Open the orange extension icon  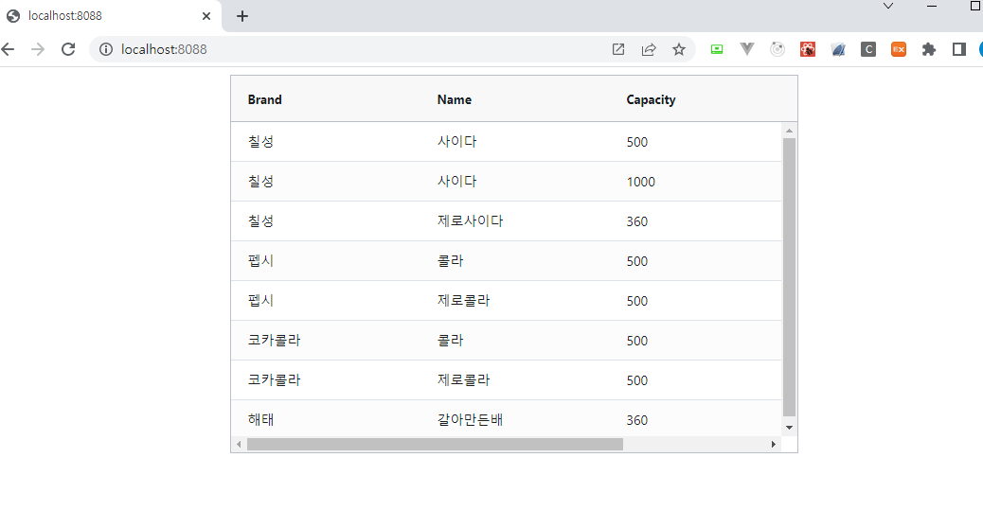point(899,49)
